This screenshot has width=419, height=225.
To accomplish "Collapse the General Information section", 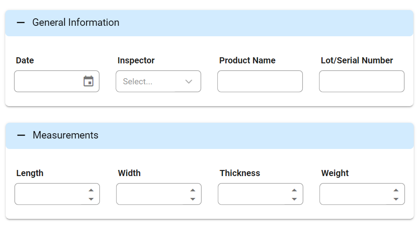I will click(21, 23).
